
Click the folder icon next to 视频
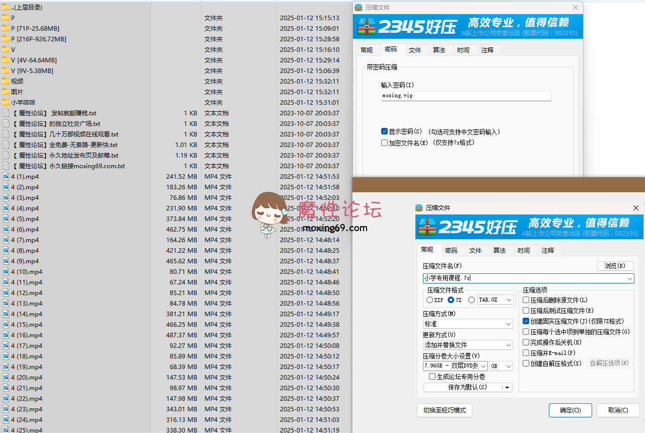pos(6,81)
